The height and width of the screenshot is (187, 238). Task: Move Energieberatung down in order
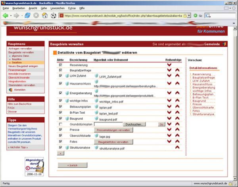[x=169, y=93]
